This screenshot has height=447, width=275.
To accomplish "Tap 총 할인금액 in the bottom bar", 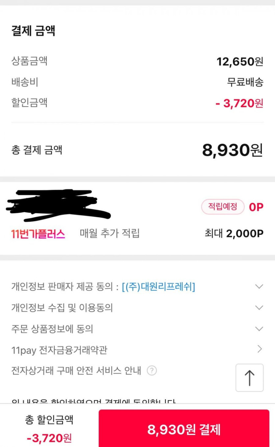I will (x=49, y=420).
